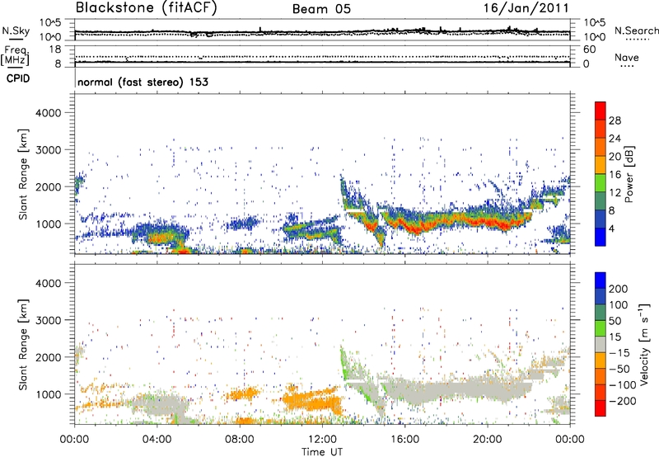Click the '-200' value on the velocity scale

[623, 401]
